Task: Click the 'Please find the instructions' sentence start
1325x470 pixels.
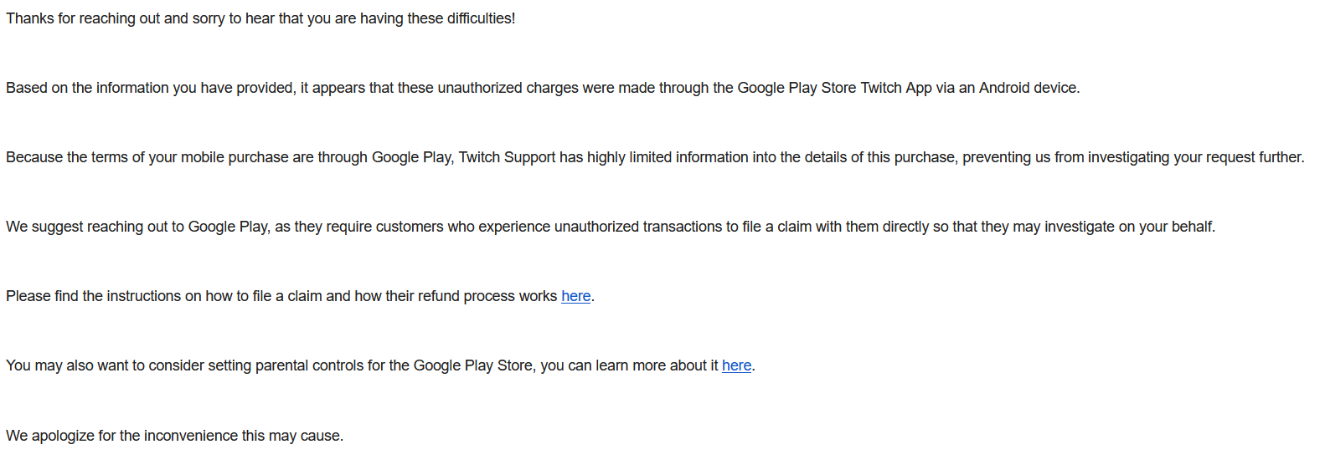Action: (x=92, y=296)
